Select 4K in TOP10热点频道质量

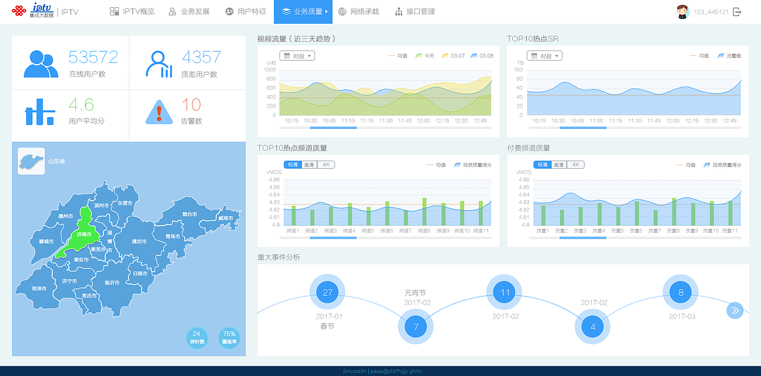click(x=326, y=165)
